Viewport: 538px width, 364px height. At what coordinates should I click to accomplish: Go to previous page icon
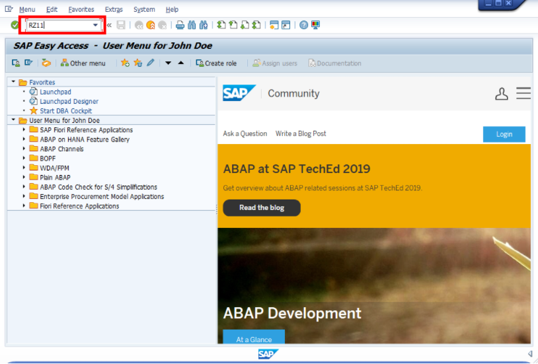tap(233, 25)
